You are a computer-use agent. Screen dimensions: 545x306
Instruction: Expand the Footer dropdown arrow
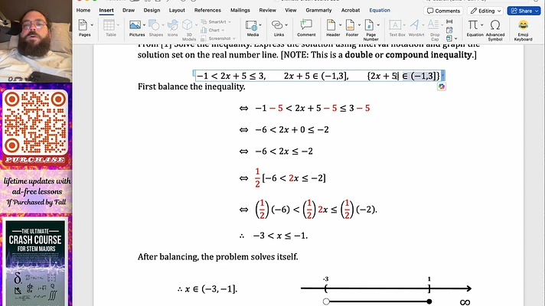[359, 25]
